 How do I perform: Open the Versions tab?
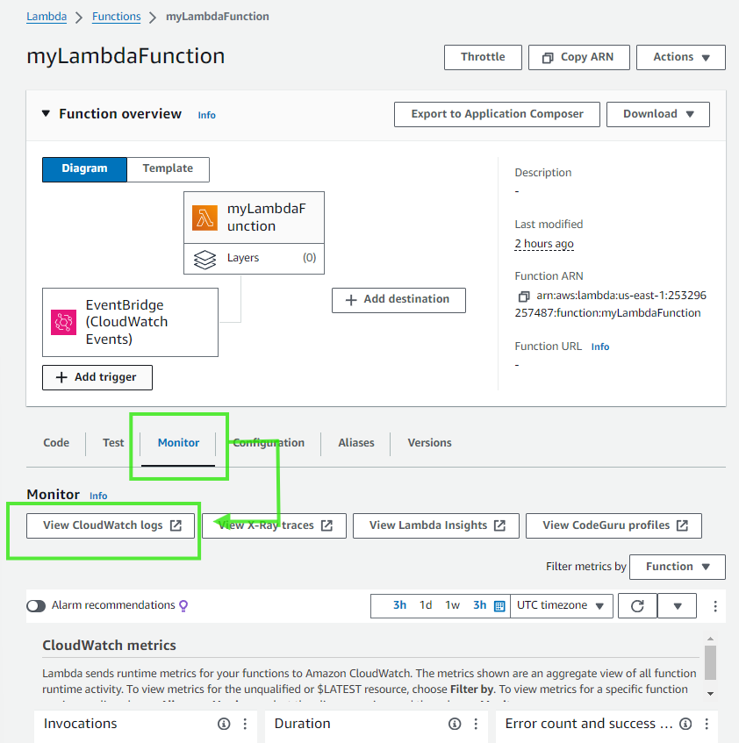[429, 443]
